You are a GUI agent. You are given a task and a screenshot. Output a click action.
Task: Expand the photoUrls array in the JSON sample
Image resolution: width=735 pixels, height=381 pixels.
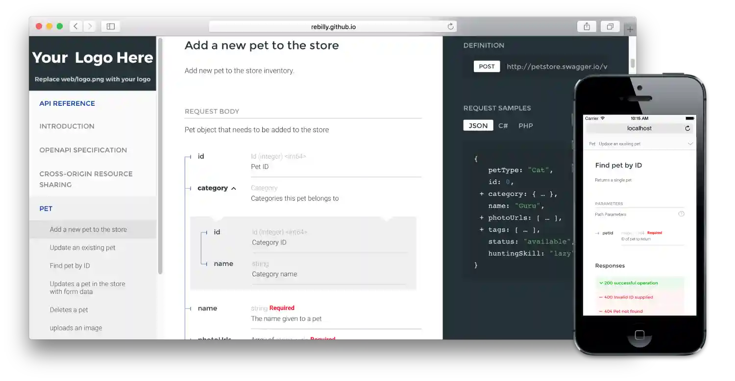(482, 217)
